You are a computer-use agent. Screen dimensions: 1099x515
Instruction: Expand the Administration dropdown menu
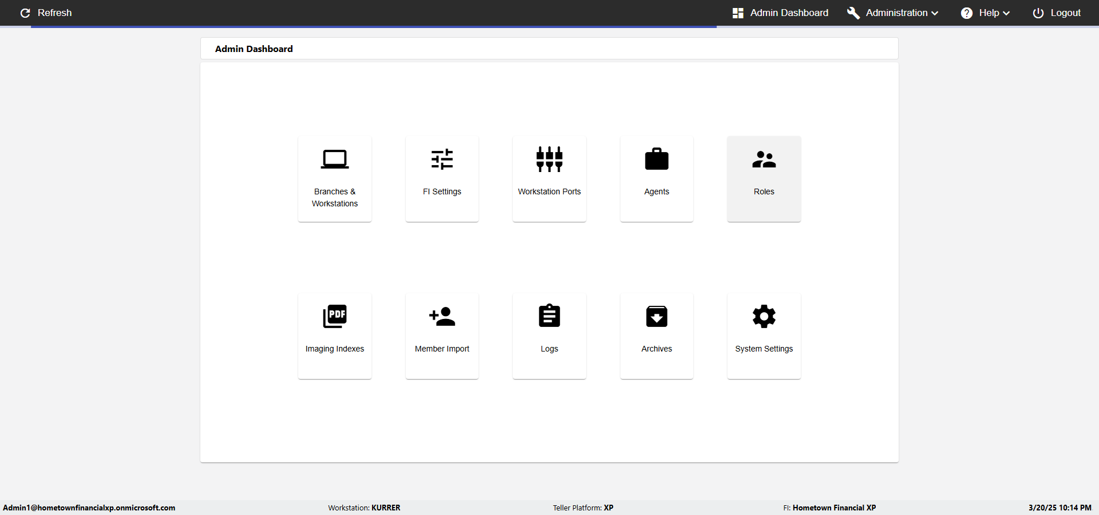(893, 13)
